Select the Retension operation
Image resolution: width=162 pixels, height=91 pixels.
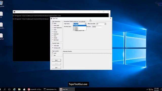click(x=55, y=34)
